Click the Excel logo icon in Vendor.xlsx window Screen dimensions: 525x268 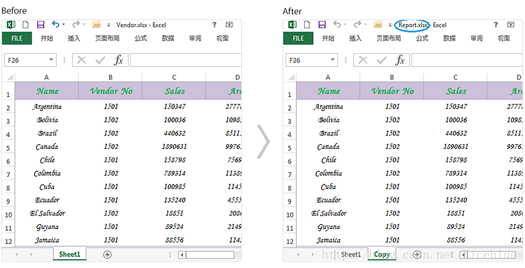(11, 25)
